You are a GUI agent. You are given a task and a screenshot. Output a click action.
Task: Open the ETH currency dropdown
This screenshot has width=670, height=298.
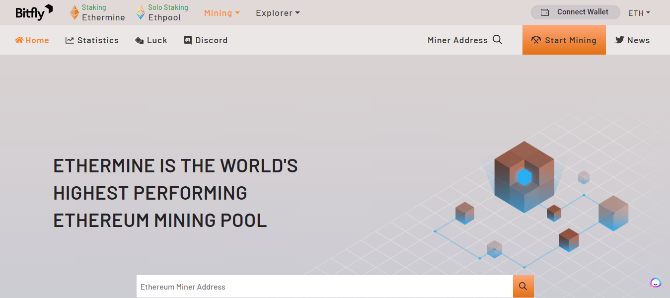click(x=639, y=13)
